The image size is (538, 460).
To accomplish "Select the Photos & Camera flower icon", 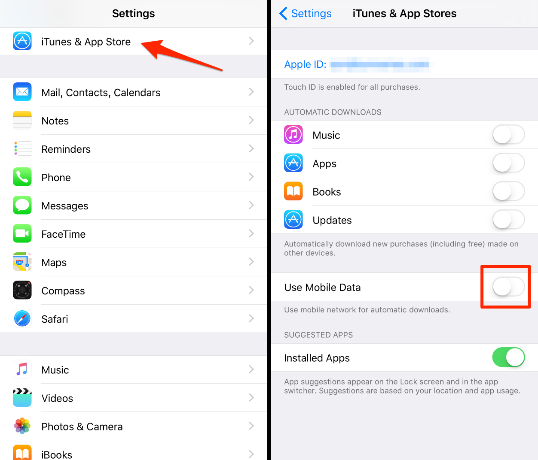I will (x=22, y=426).
